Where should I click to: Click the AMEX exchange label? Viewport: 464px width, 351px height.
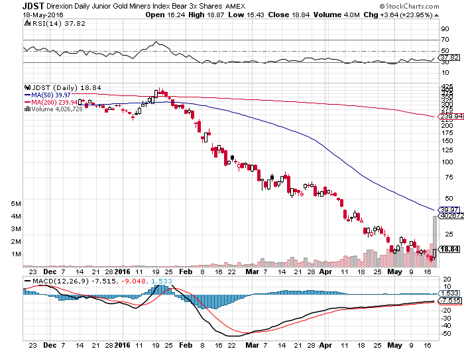pyautogui.click(x=235, y=6)
